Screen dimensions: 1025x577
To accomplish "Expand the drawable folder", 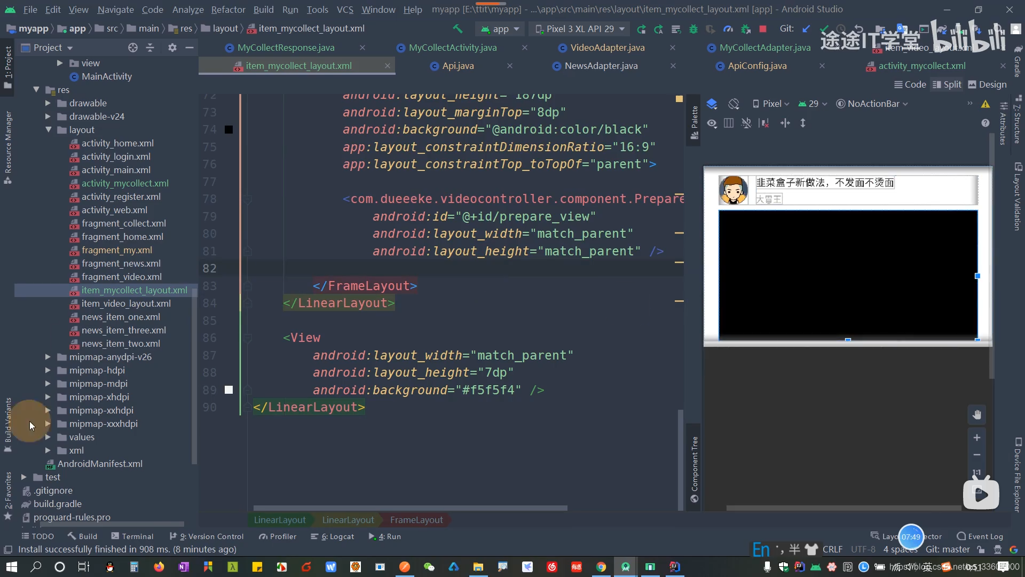I will (x=48, y=103).
